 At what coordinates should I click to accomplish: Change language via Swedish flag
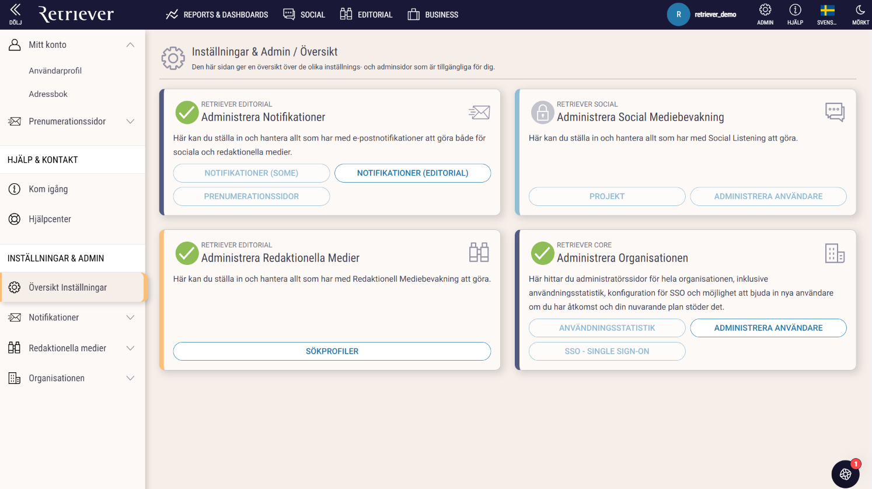click(x=827, y=15)
